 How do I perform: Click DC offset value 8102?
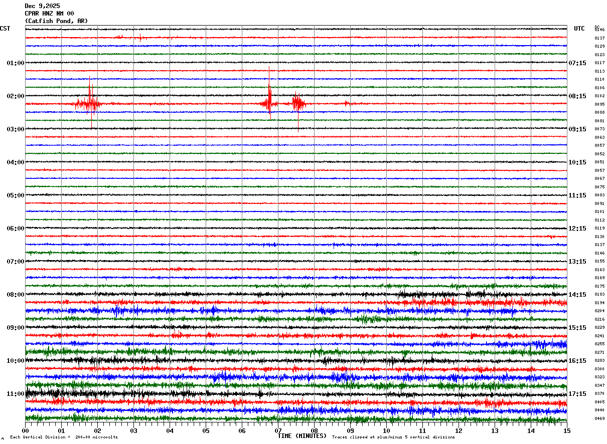pyautogui.click(x=599, y=96)
